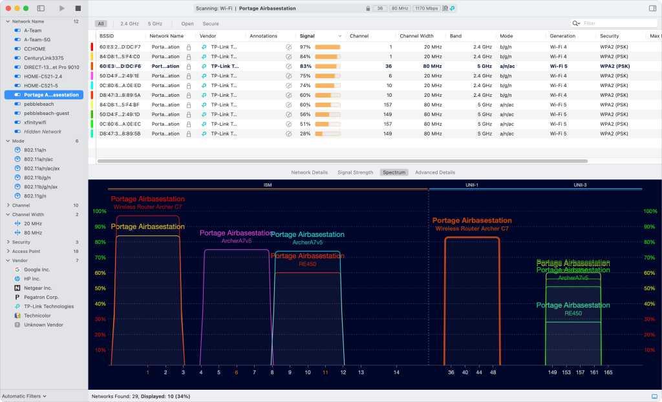Click the TP-Link vendor icon in the 28% signal row

(x=204, y=134)
